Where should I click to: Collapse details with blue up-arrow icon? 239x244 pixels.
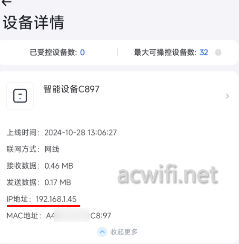[102, 232]
